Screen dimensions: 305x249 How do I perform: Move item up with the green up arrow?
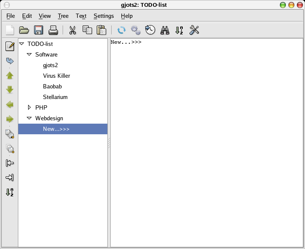[x=10, y=75]
